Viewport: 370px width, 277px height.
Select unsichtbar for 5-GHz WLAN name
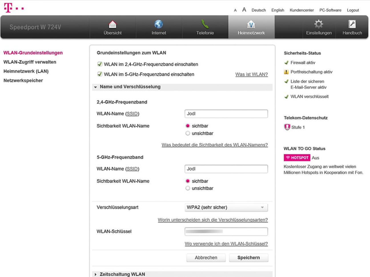pos(188,188)
